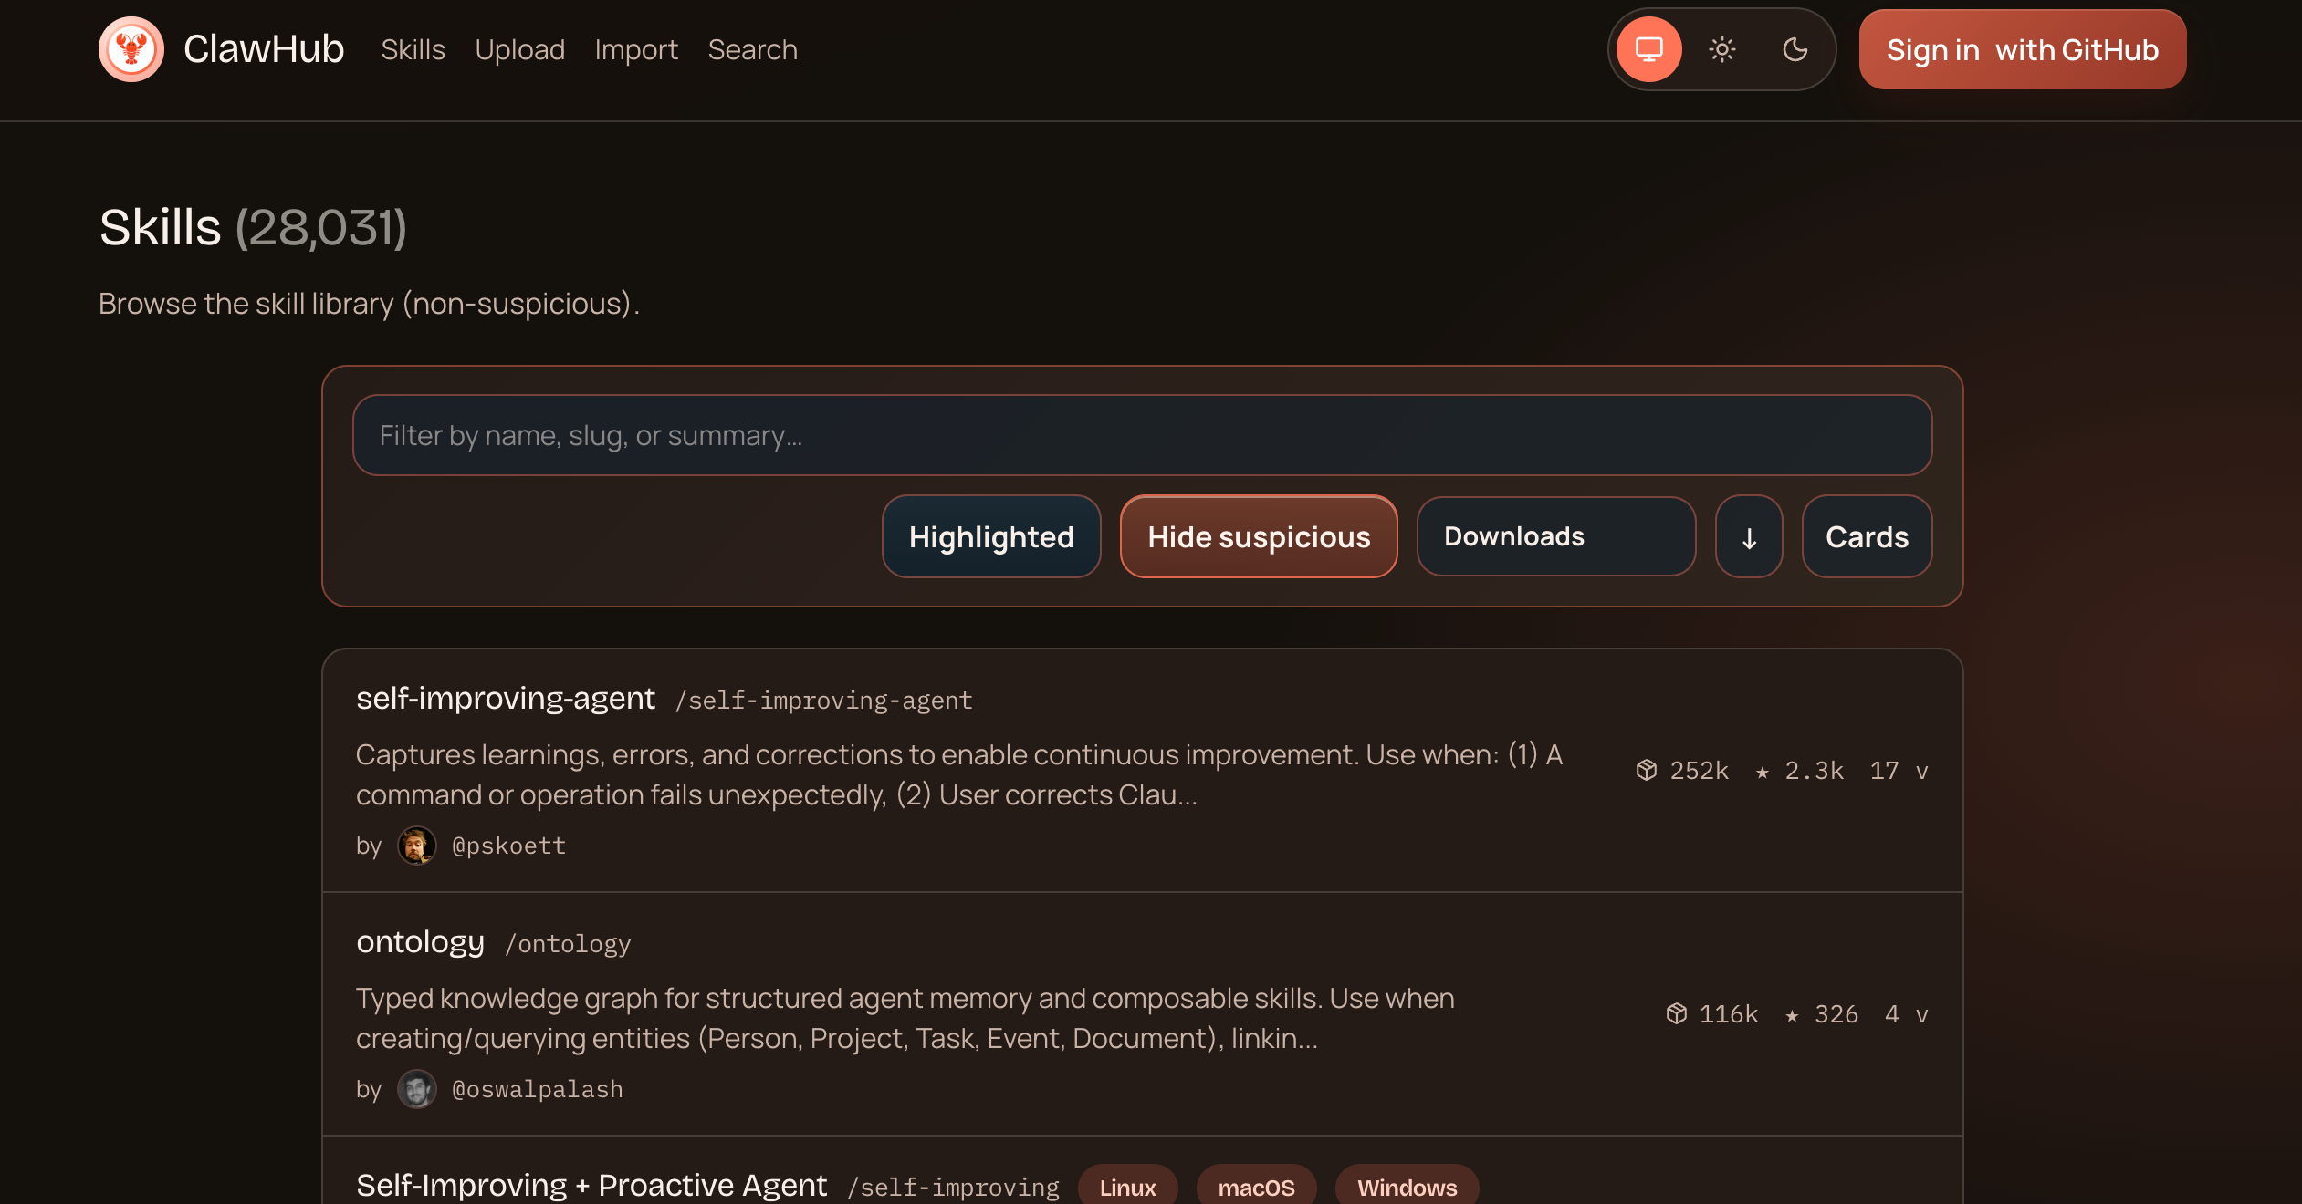Viewport: 2302px width, 1204px height.
Task: Go to Import page
Action: (635, 49)
